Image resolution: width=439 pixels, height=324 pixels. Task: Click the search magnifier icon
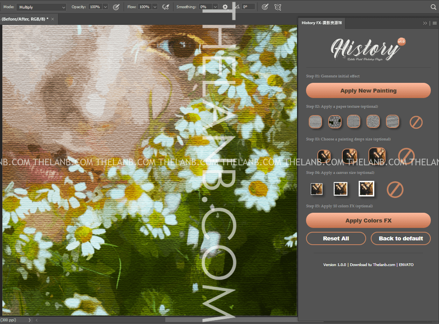point(433,7)
